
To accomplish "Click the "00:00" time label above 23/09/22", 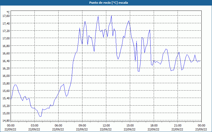I will pos(201,126).
